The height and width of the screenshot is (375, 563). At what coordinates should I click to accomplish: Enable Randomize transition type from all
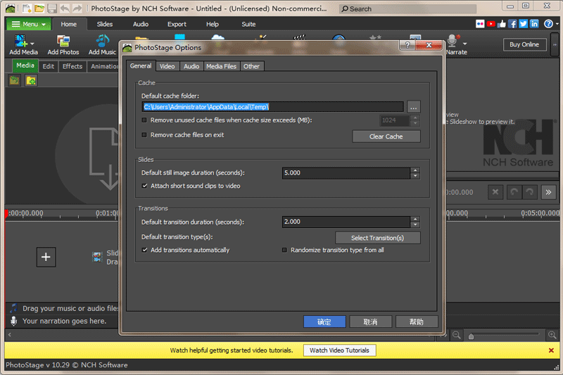(x=284, y=250)
